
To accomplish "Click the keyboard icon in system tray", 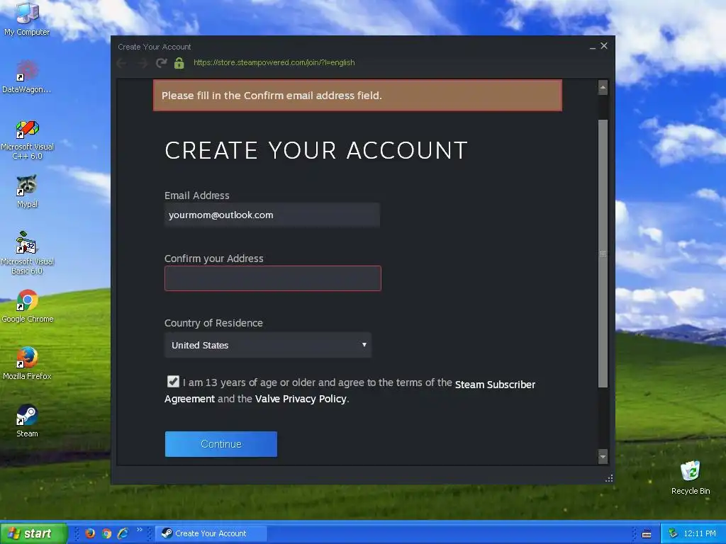I will [x=647, y=534].
